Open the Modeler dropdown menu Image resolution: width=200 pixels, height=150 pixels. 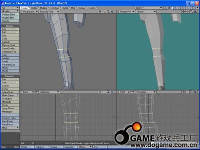[x=10, y=11]
